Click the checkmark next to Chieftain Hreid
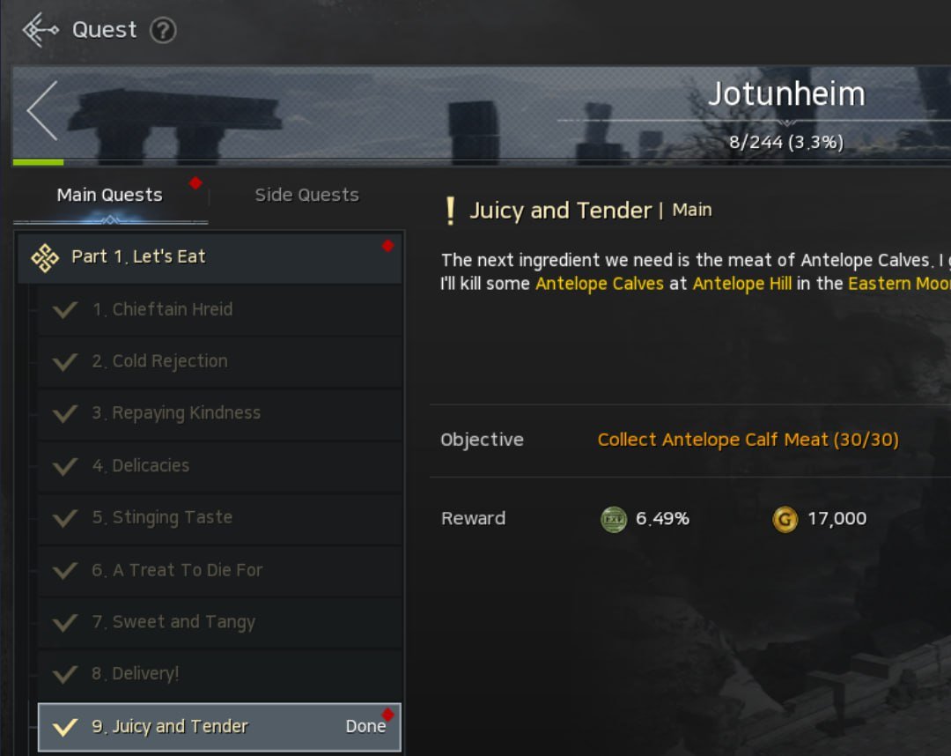This screenshot has width=951, height=756. [65, 309]
